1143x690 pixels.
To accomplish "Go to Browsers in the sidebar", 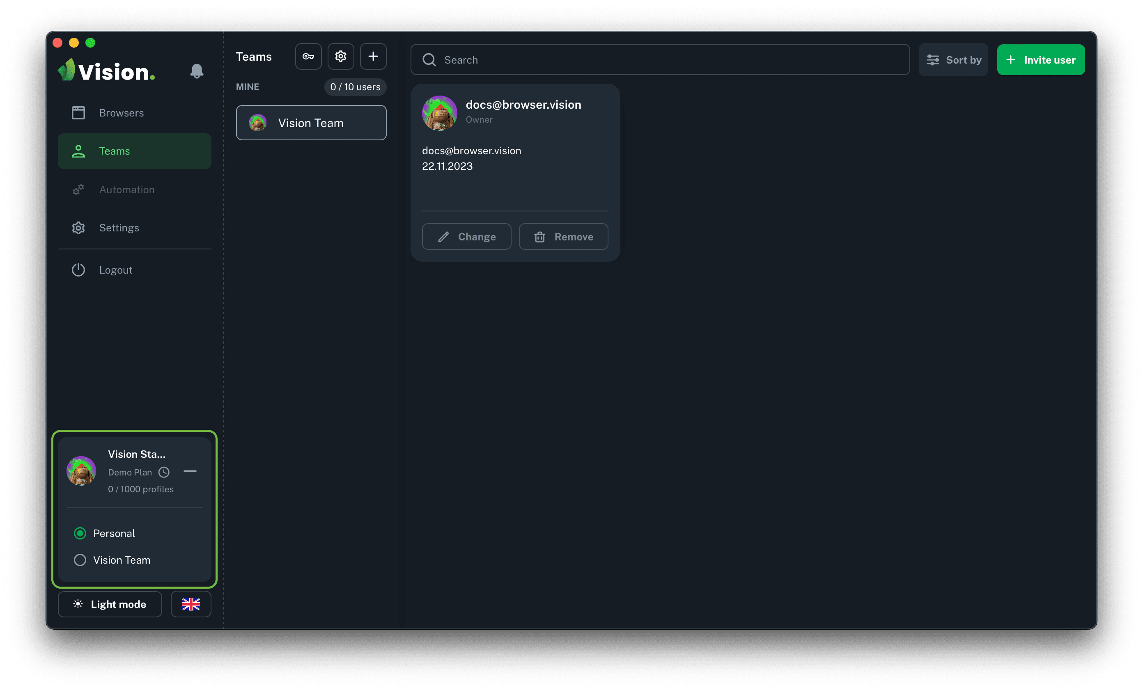I will 121,112.
